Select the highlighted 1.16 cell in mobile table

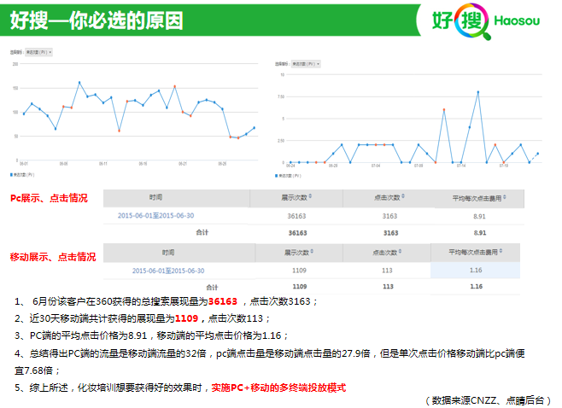(x=475, y=270)
